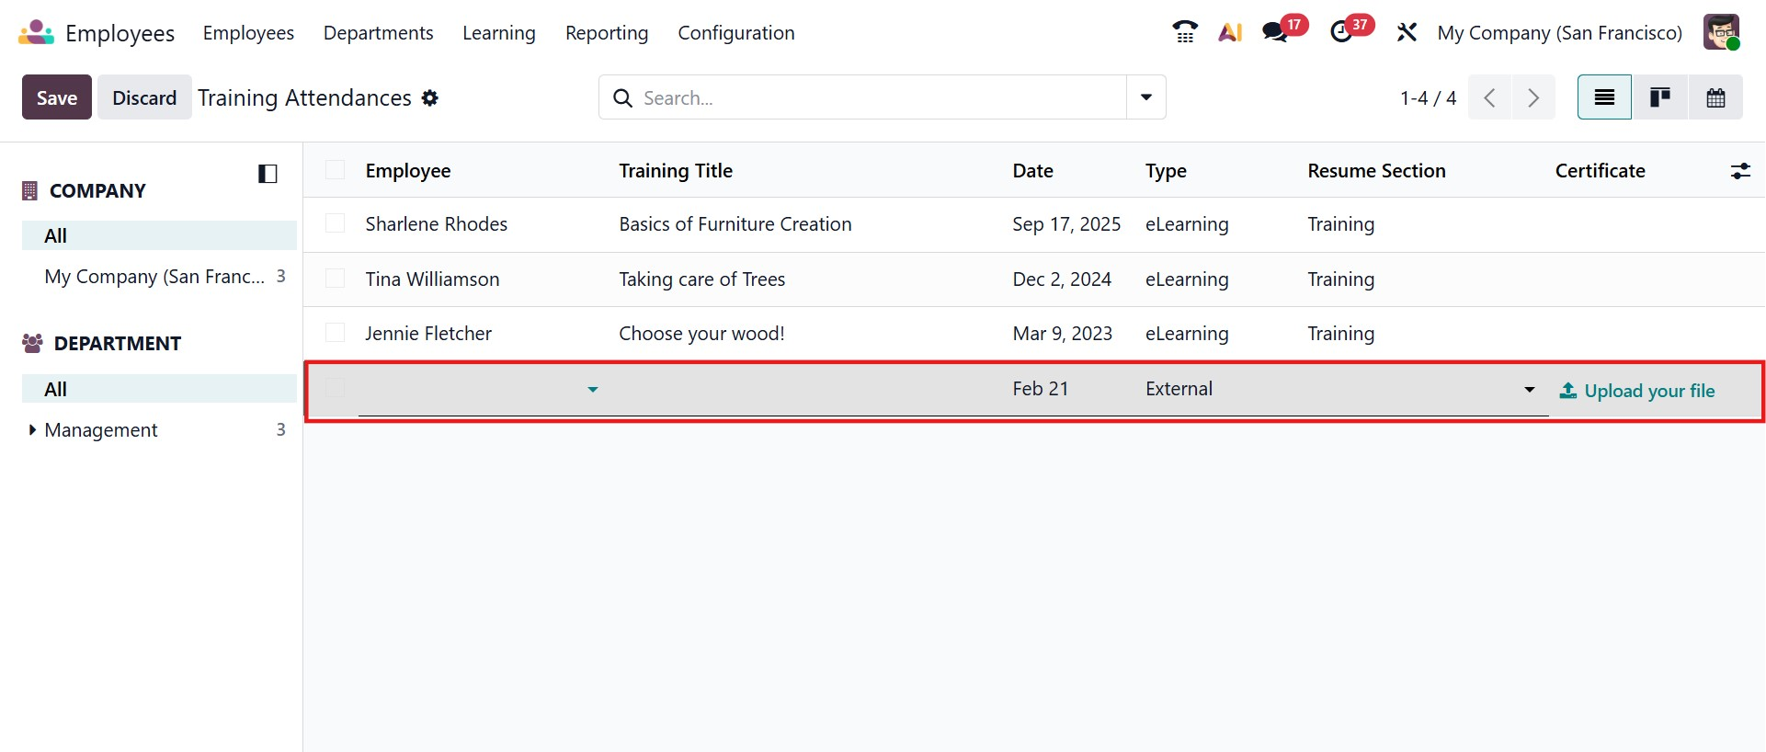Open the Employee field dropdown in new row
This screenshot has width=1766, height=752.
click(593, 390)
